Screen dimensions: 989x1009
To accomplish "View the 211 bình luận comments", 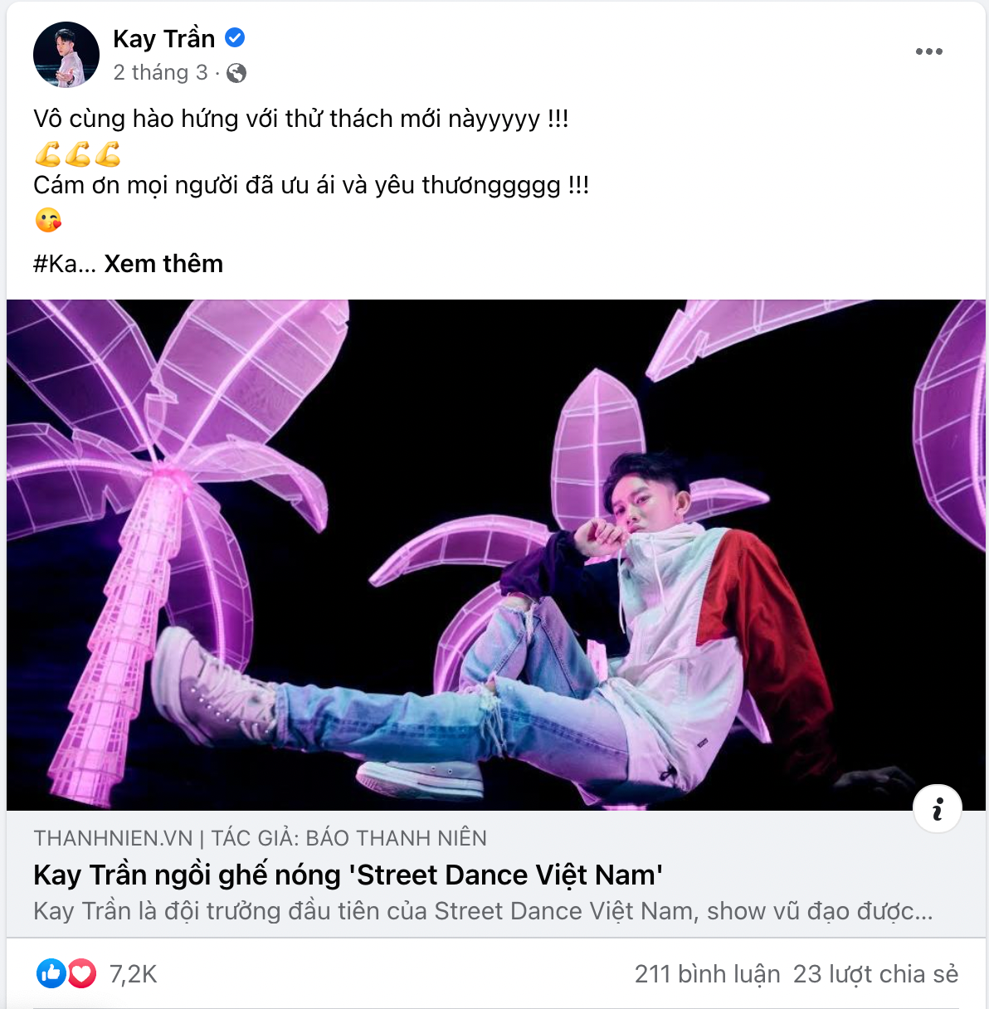I will tap(707, 974).
